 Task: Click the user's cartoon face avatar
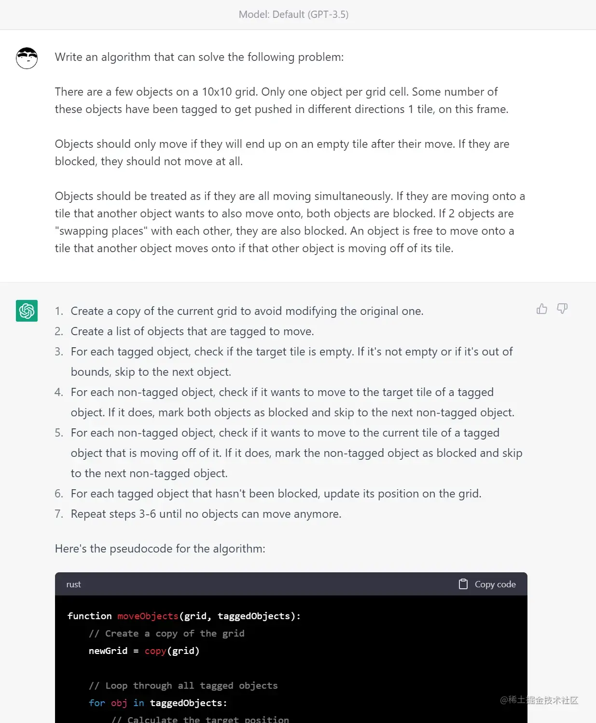tap(27, 58)
